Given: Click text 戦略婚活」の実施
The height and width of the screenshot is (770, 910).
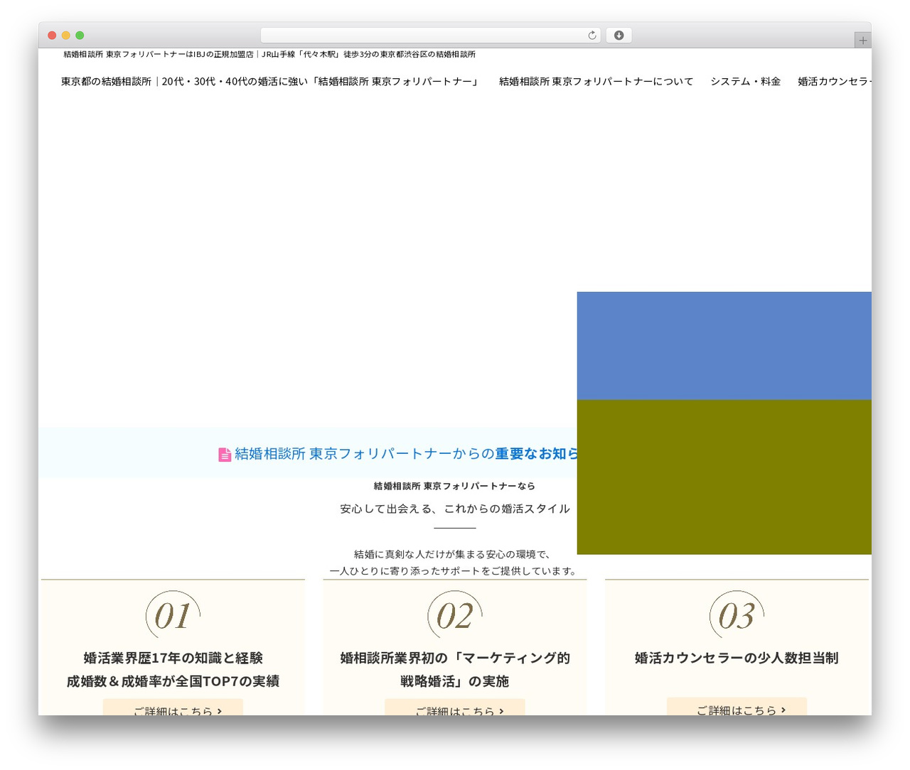Looking at the screenshot, I should [455, 681].
